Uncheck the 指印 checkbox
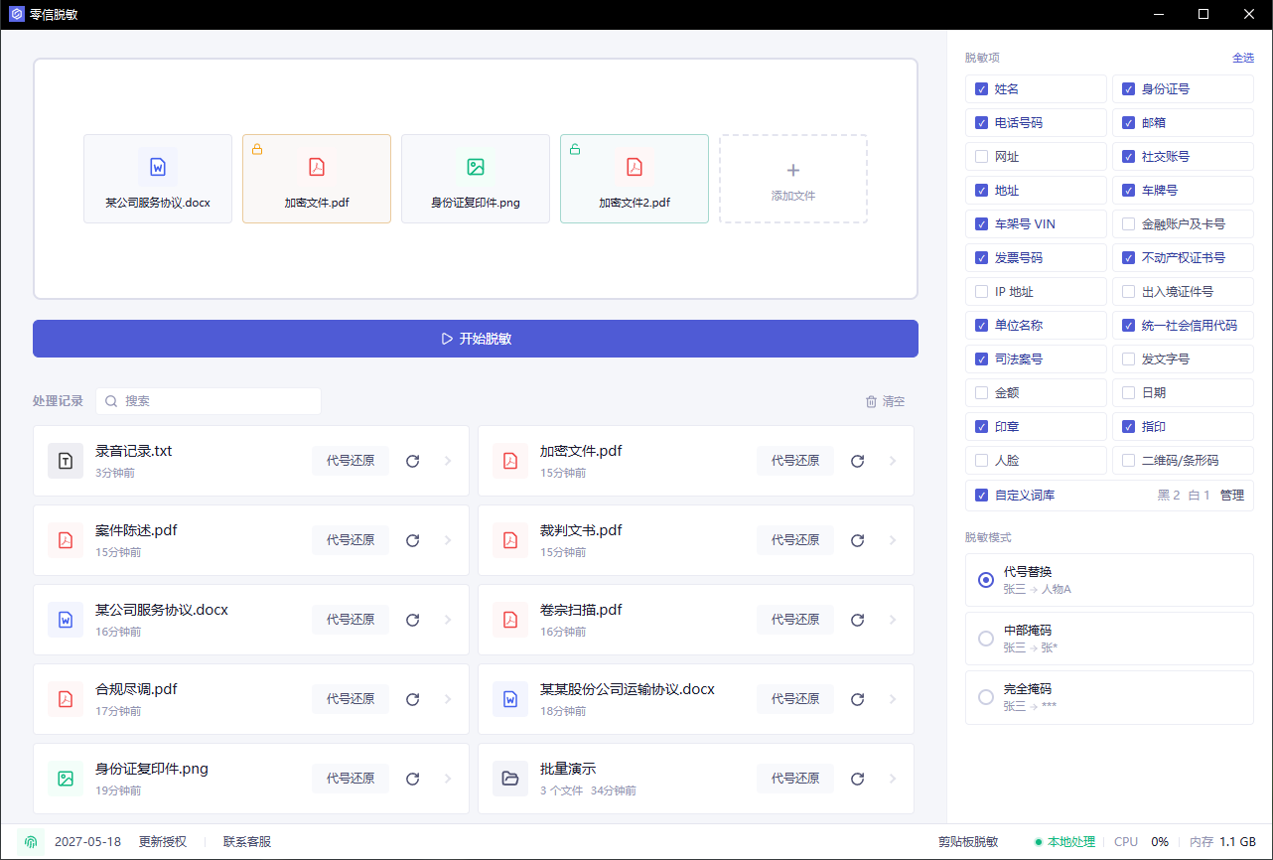1273x860 pixels. click(1129, 427)
